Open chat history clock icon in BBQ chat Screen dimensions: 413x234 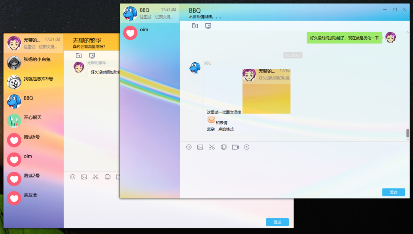pyautogui.click(x=247, y=147)
